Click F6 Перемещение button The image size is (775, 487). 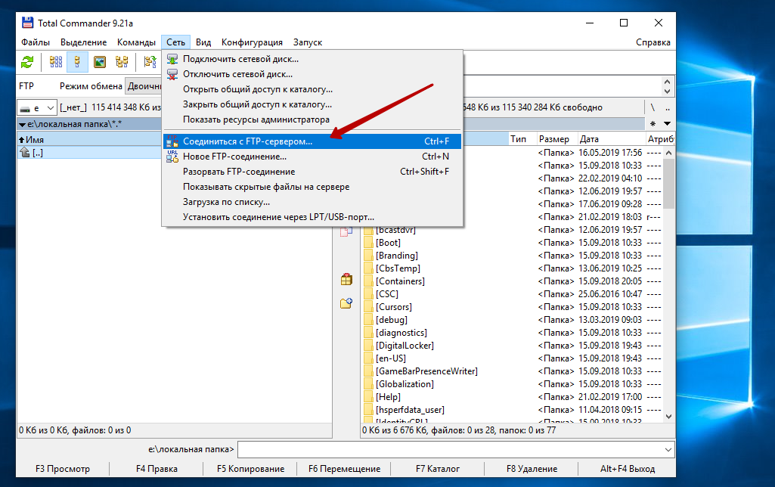[x=345, y=469]
